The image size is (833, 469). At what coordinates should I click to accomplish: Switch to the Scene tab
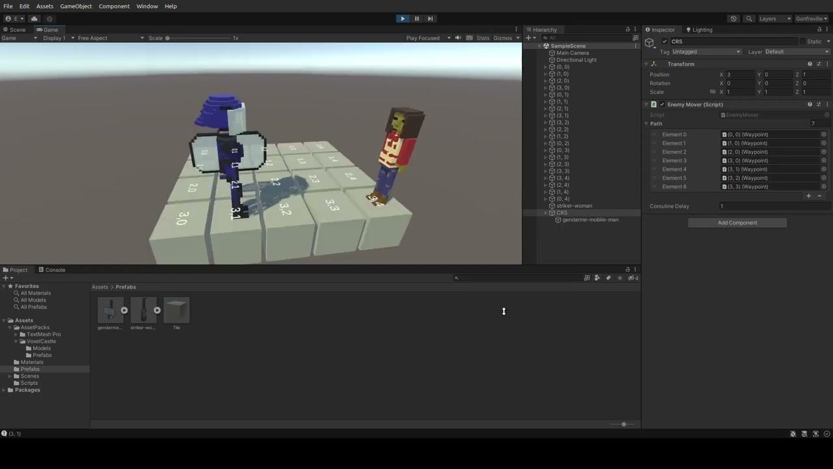pyautogui.click(x=14, y=30)
